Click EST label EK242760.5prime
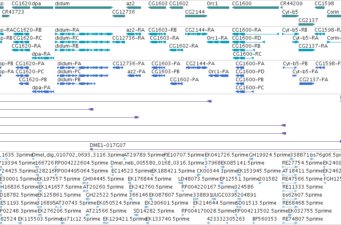The image size is (341, 225). coord(151,187)
